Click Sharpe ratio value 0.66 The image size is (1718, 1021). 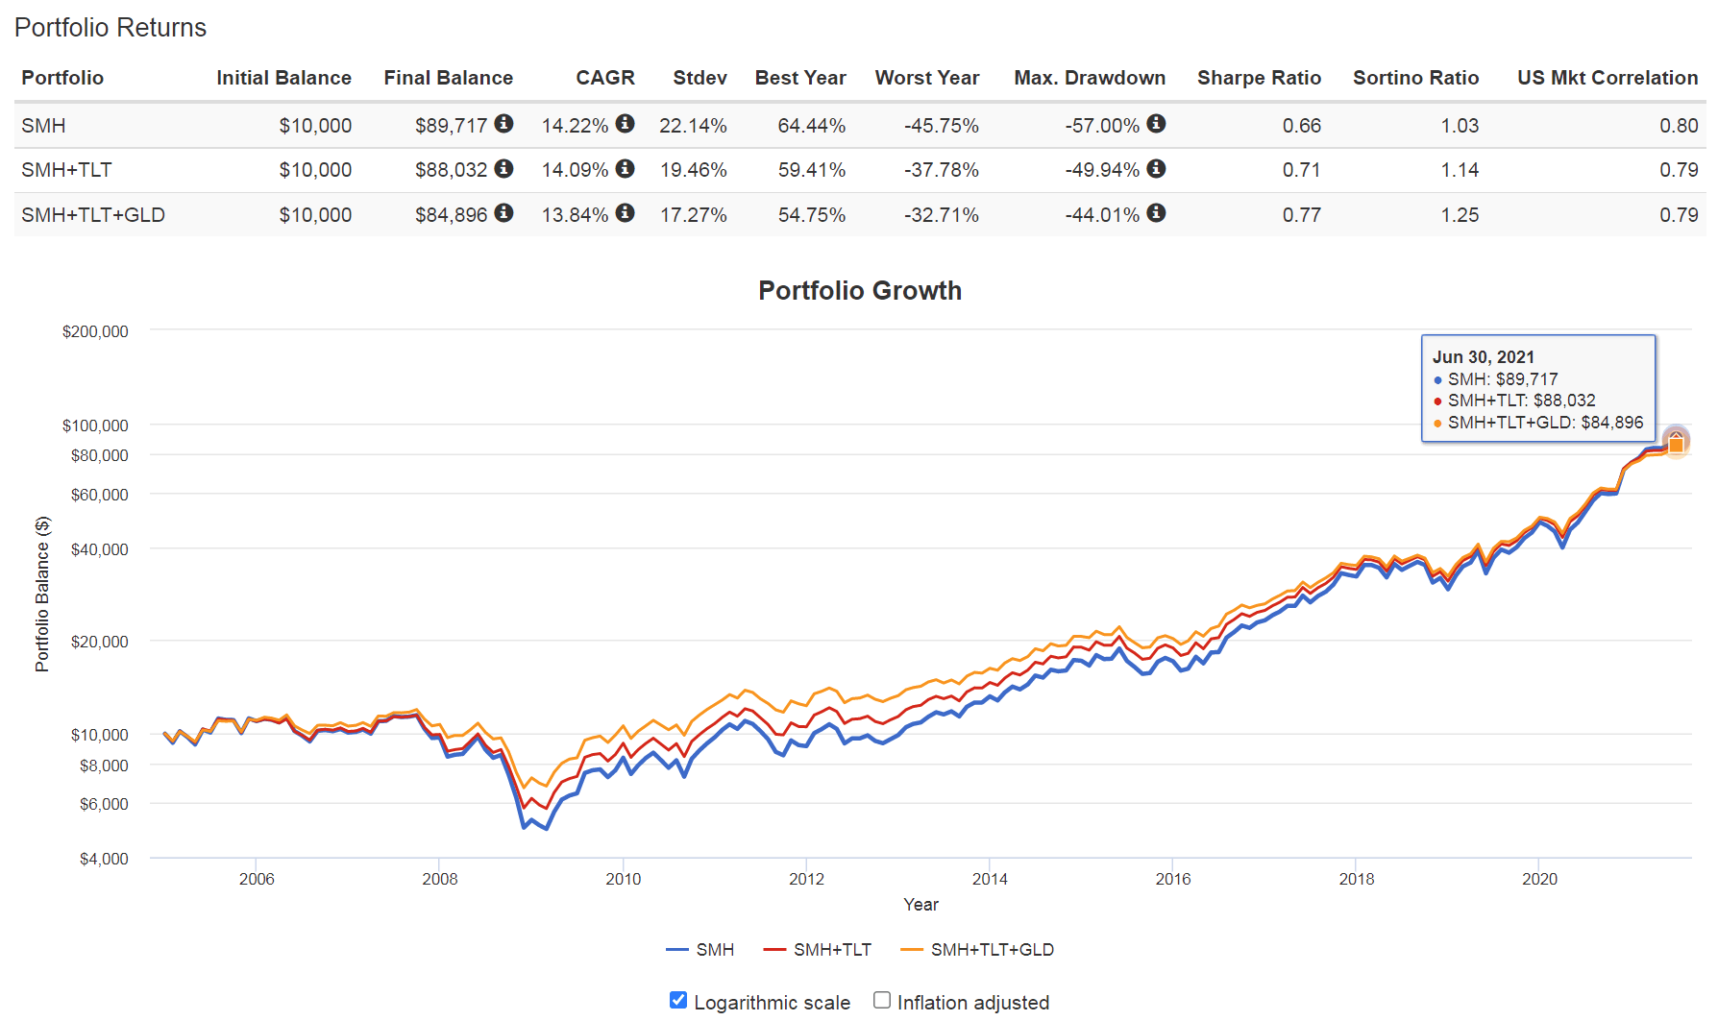click(x=1302, y=126)
